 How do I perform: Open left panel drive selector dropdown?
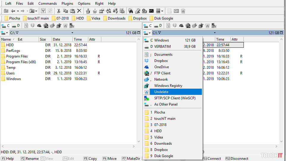5,33
